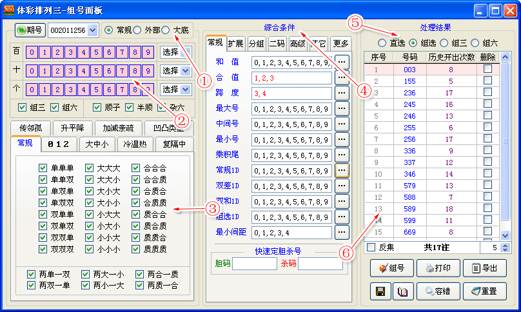This screenshot has height=312, width=521.
Task: Uncheck the 组三 checkbox
Action: 23,107
